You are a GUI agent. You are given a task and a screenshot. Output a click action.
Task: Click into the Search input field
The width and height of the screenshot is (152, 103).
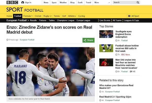coord(124,3)
